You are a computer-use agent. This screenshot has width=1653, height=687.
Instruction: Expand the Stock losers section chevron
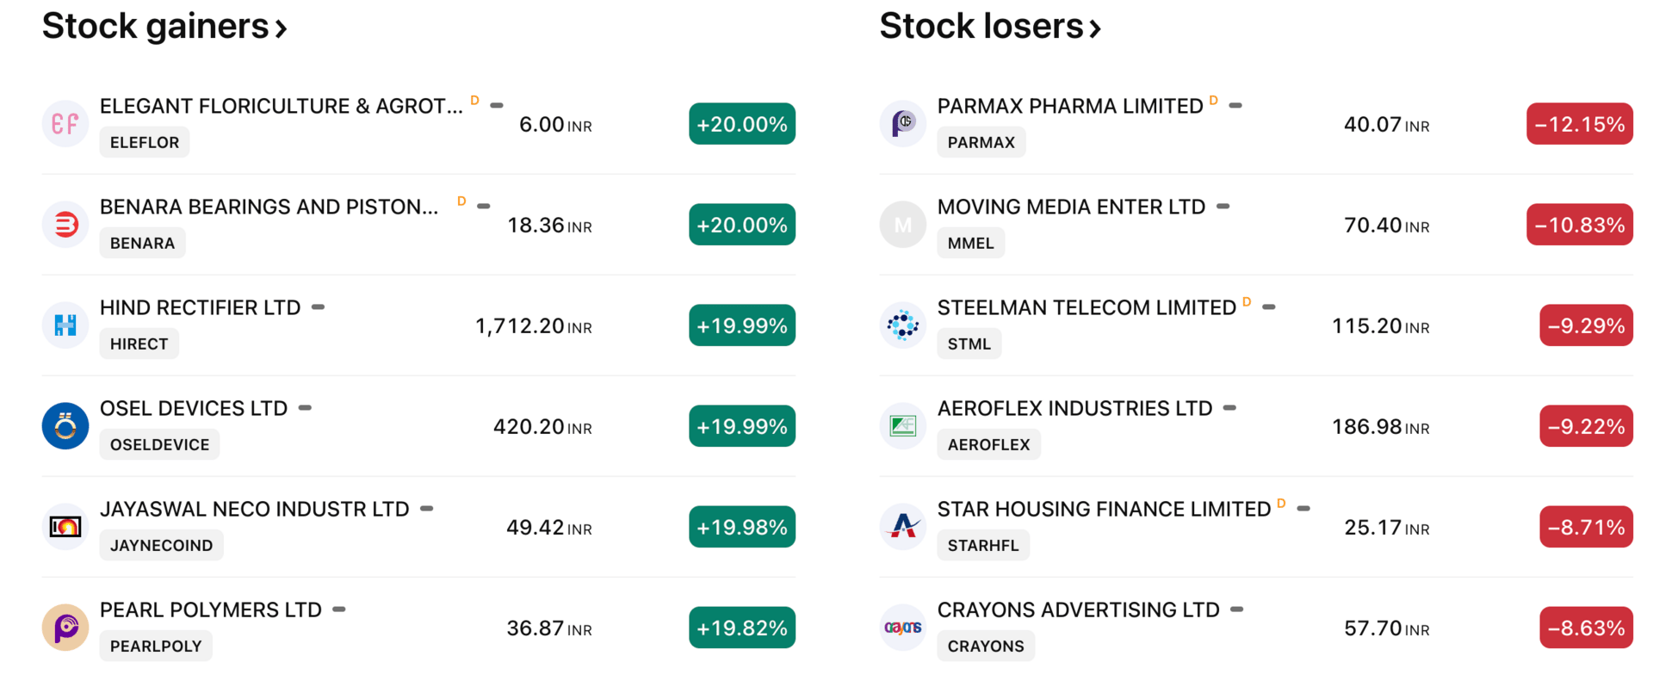pos(1095,29)
